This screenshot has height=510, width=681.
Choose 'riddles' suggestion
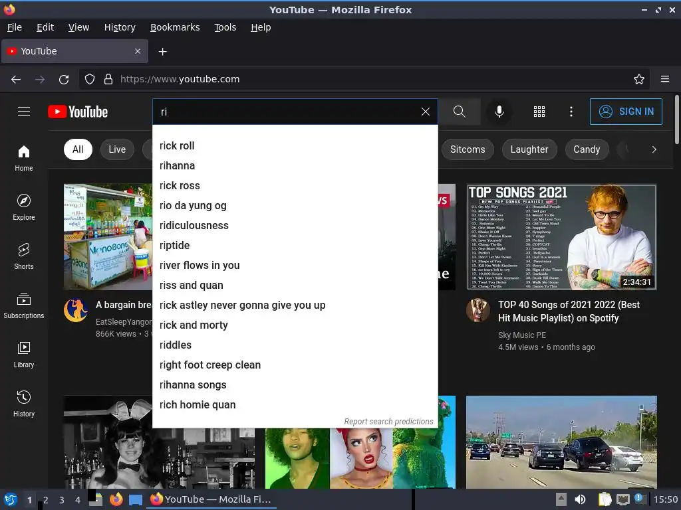point(295,345)
